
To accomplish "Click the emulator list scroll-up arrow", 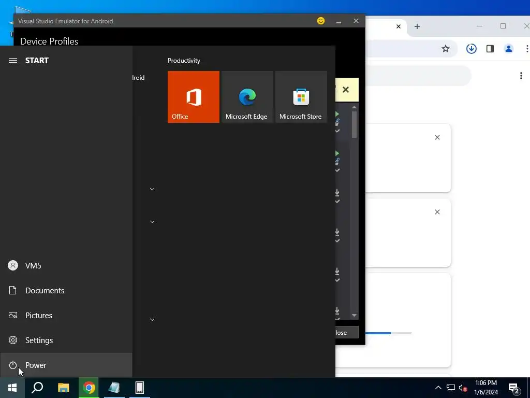I will (354, 107).
